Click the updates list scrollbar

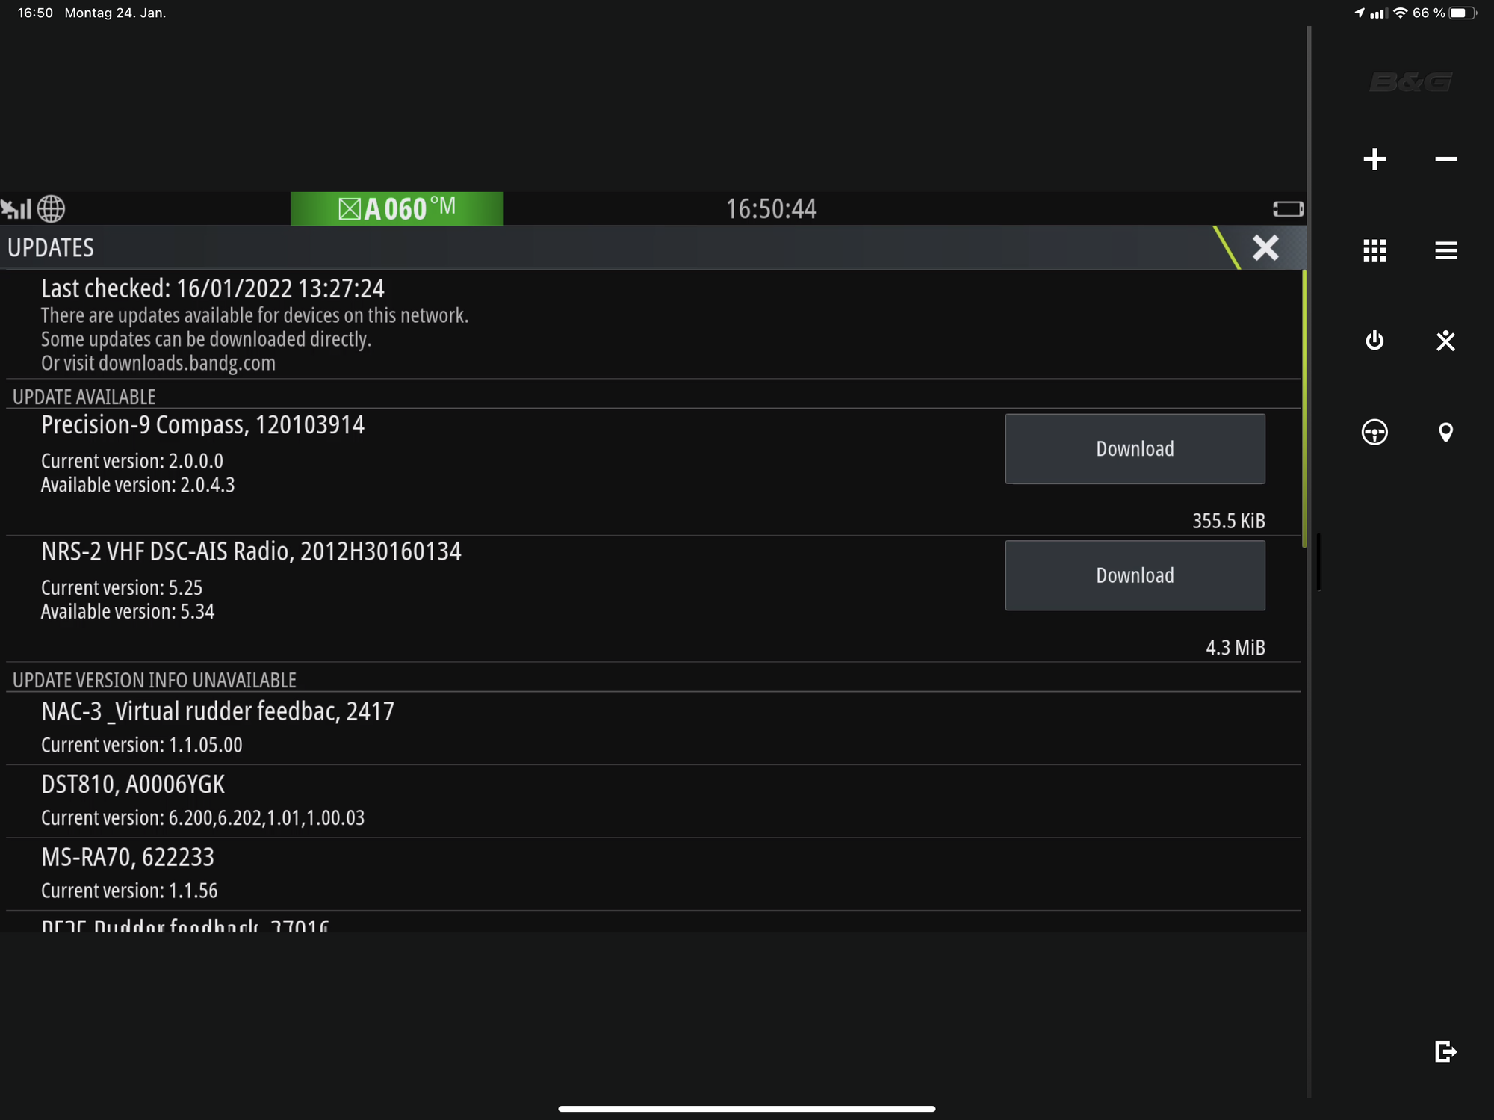[1304, 409]
